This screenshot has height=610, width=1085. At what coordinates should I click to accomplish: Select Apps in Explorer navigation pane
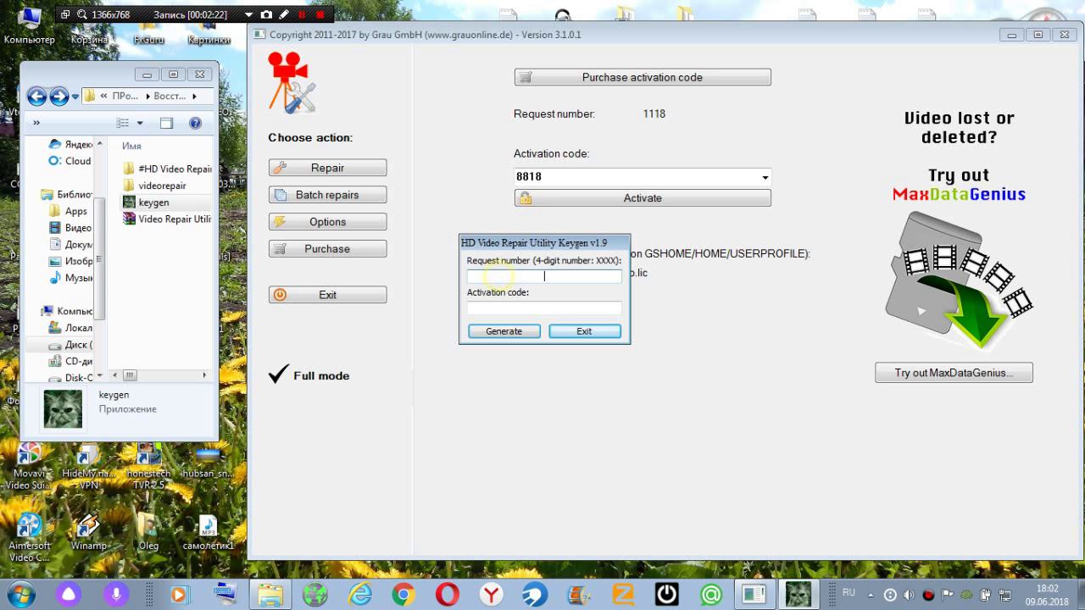[x=69, y=211]
